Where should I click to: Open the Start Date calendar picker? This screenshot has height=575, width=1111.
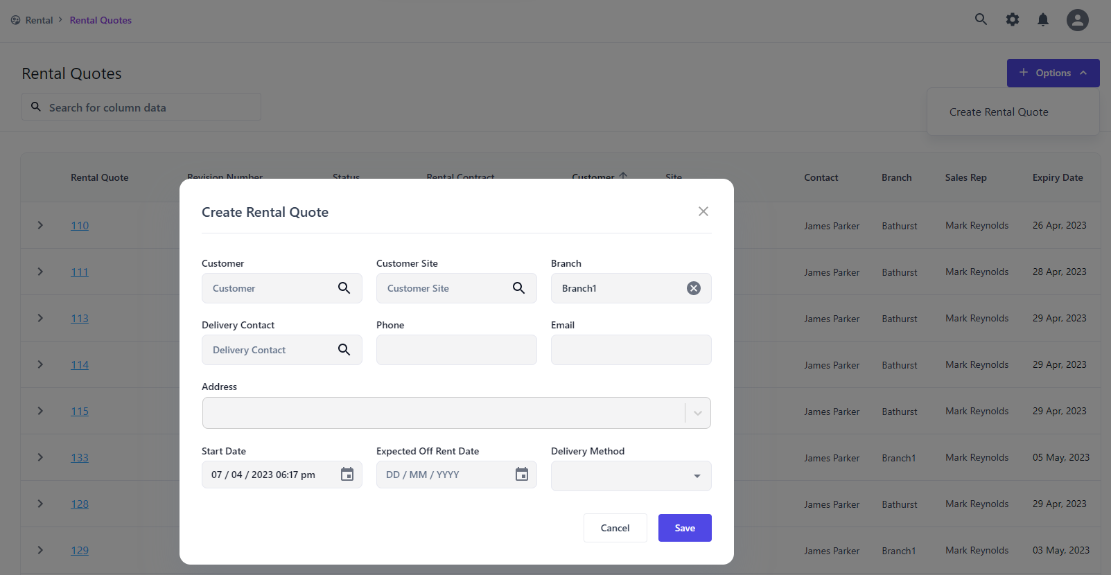[x=347, y=475]
